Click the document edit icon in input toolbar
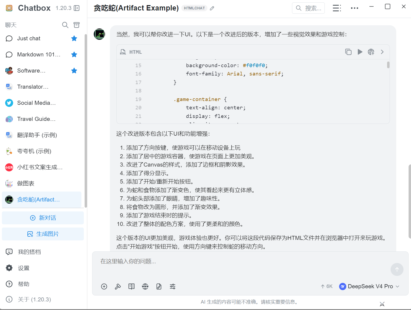The height and width of the screenshot is (310, 411). [x=159, y=287]
